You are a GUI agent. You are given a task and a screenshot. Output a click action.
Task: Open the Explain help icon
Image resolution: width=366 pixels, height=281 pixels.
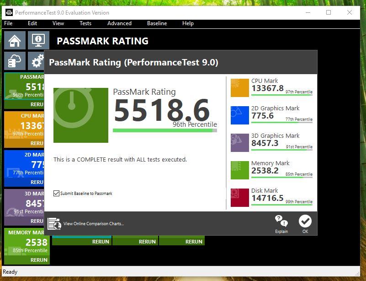(281, 224)
